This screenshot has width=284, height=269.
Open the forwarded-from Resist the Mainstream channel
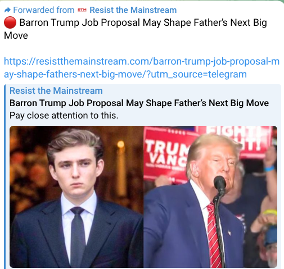pos(133,10)
